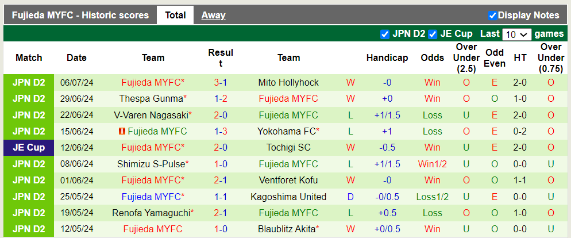Click the Kagoshima United team link
Screen dimensions: 571x238
point(288,197)
